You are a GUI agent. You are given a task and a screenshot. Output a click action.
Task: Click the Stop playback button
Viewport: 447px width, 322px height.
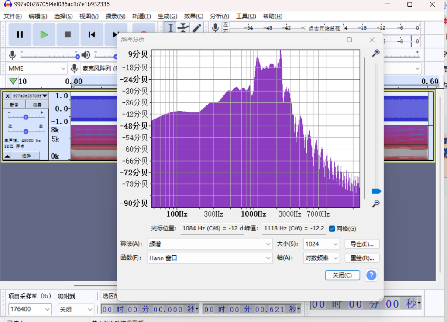68,35
